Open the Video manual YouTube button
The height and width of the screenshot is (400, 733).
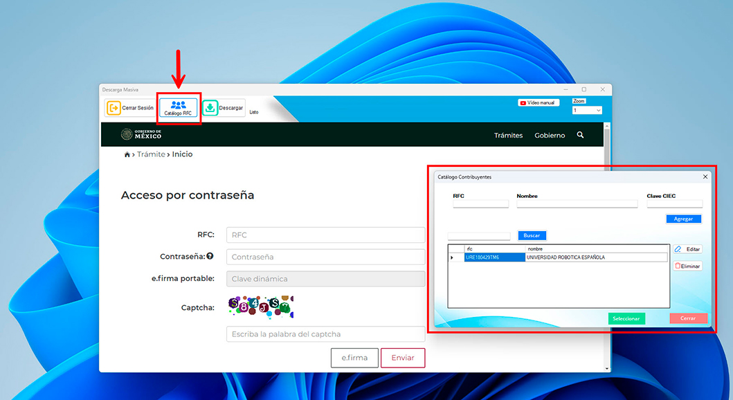tap(538, 102)
